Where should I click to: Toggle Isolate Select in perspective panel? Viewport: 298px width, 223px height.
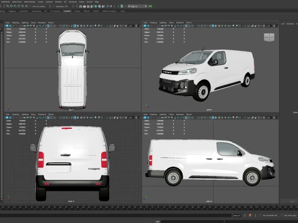[x=248, y=26]
